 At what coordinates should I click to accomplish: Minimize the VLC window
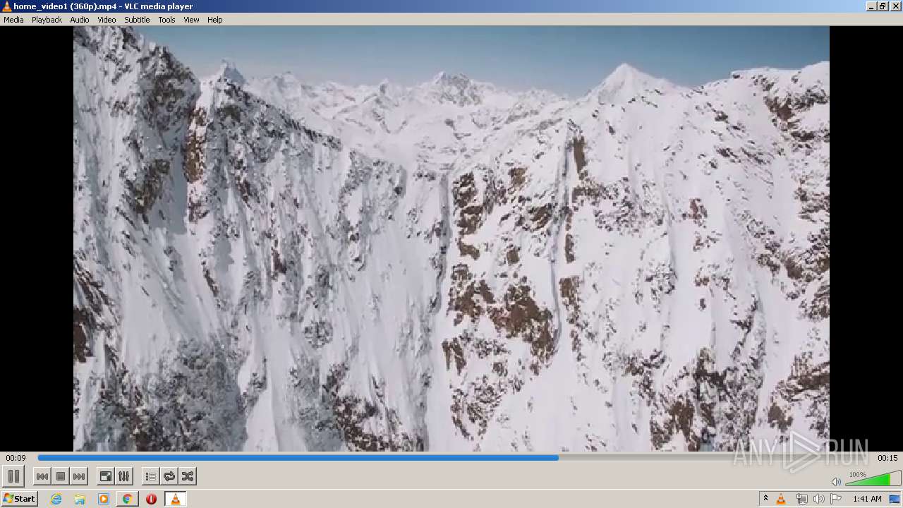pos(871,6)
